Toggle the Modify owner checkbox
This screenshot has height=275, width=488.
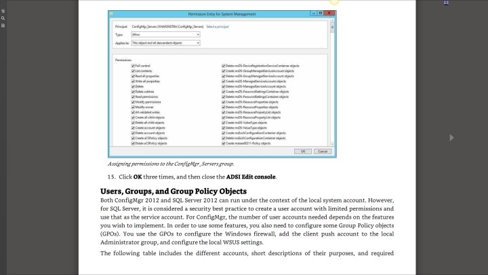pos(132,107)
